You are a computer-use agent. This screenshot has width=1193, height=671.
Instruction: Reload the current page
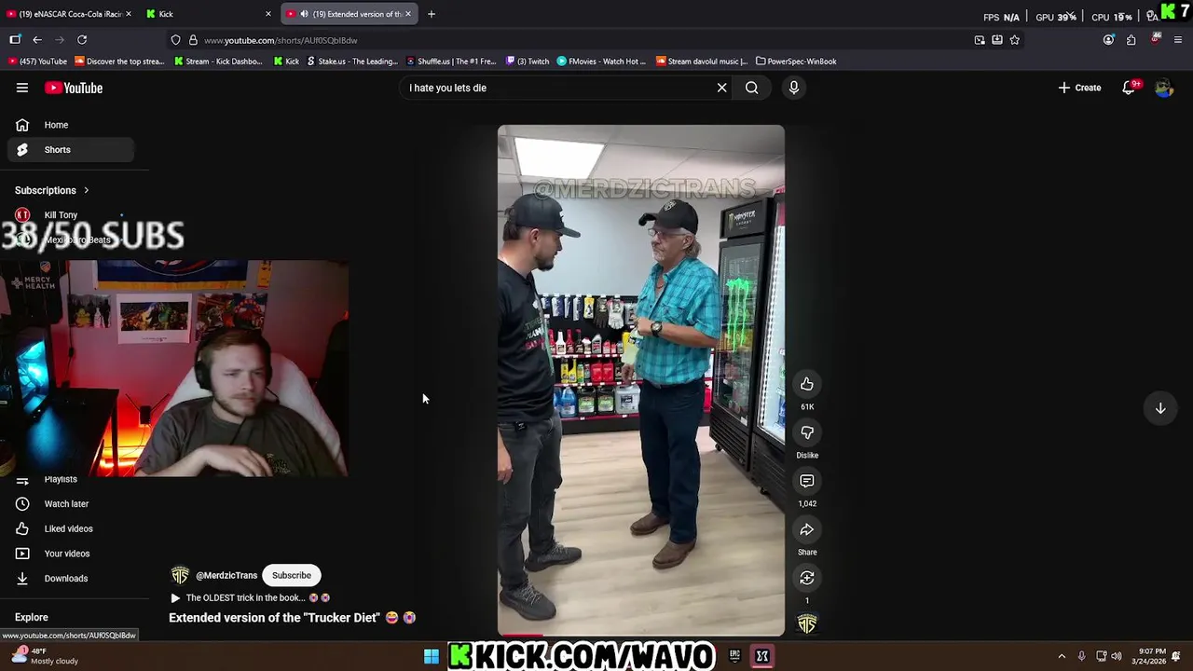pos(82,40)
